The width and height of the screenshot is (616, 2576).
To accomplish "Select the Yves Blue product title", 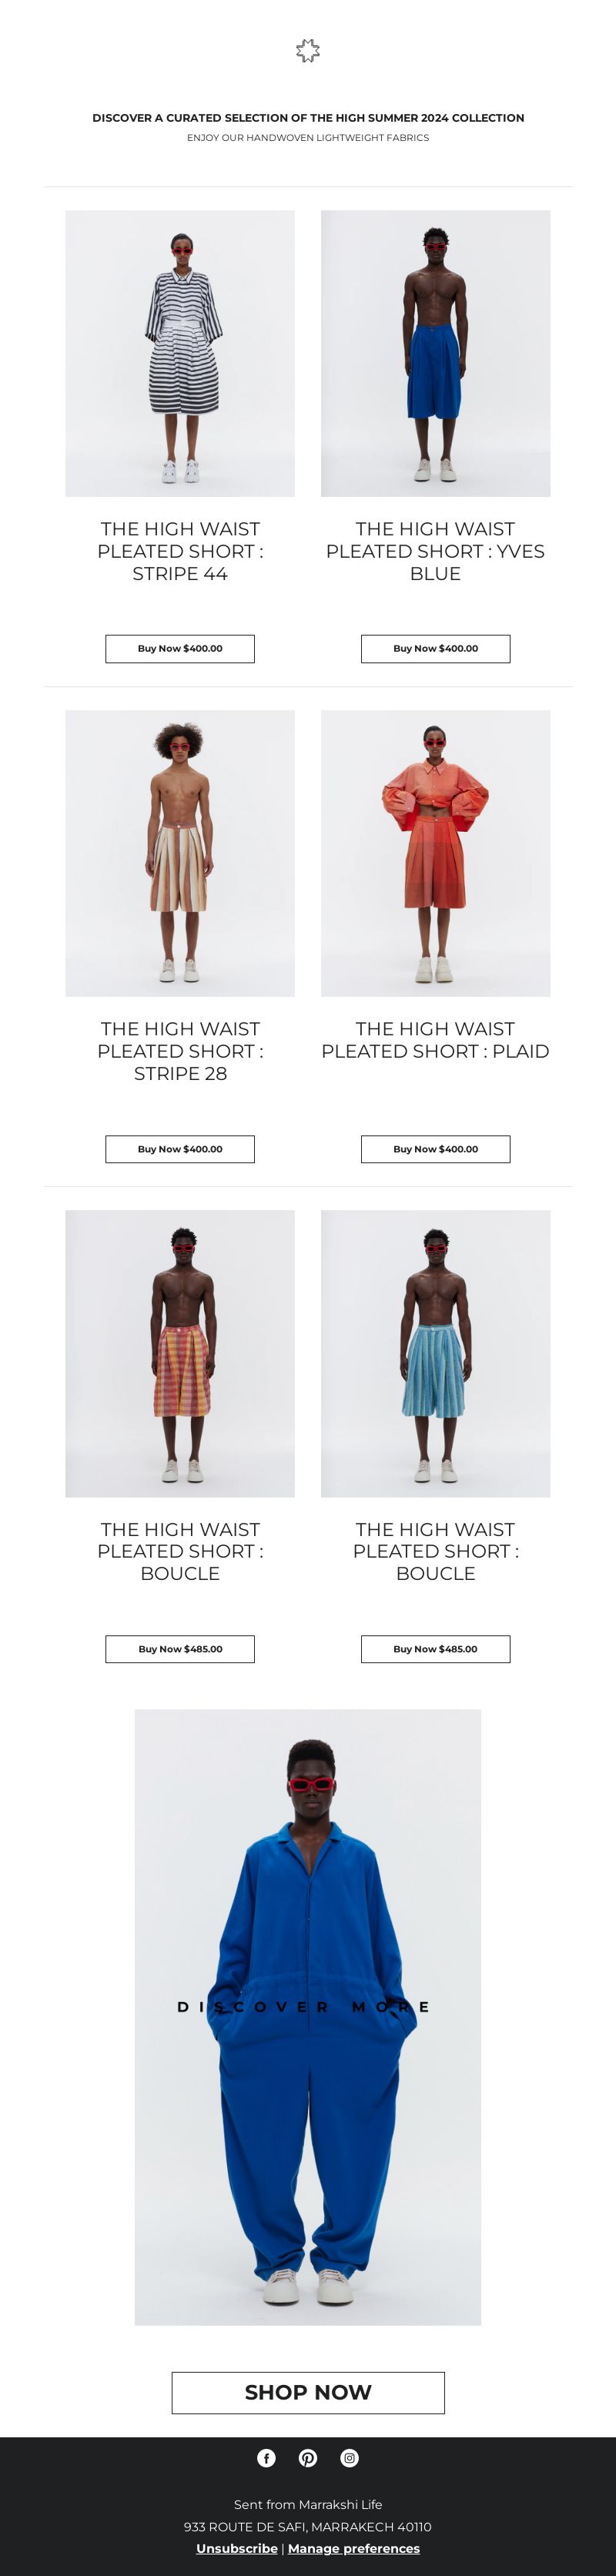I will [x=435, y=551].
